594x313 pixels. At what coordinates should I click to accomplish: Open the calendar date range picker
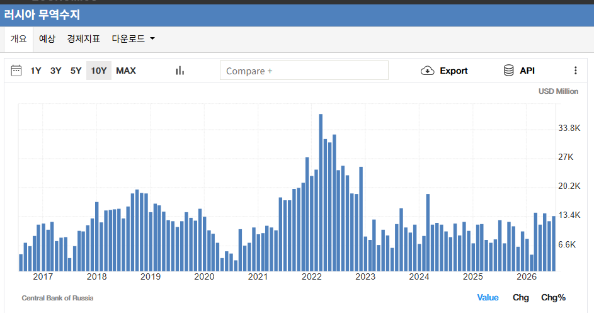pyautogui.click(x=16, y=71)
